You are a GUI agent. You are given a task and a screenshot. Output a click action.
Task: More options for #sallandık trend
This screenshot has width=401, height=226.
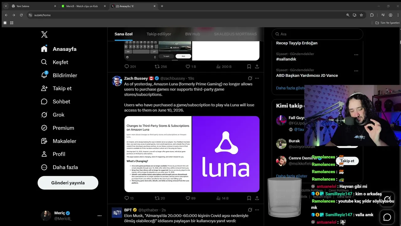click(x=356, y=55)
